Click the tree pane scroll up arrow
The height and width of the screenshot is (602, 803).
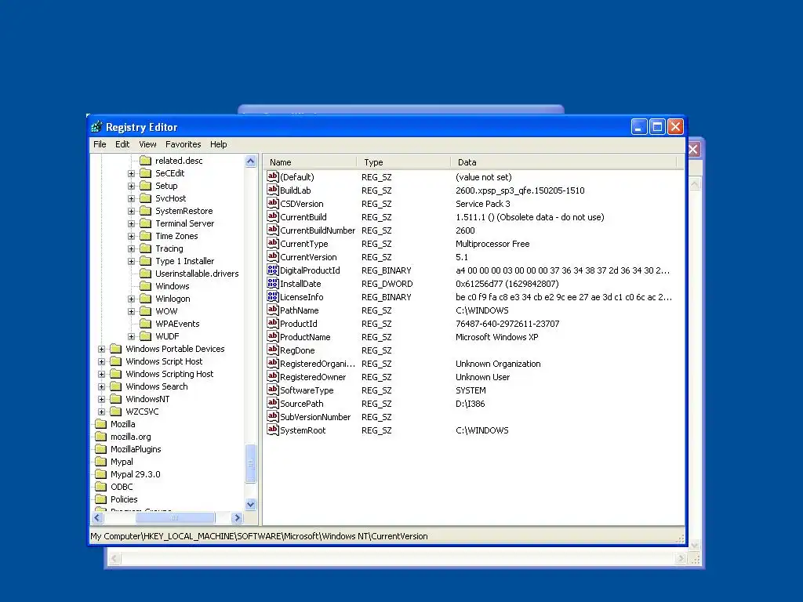250,161
